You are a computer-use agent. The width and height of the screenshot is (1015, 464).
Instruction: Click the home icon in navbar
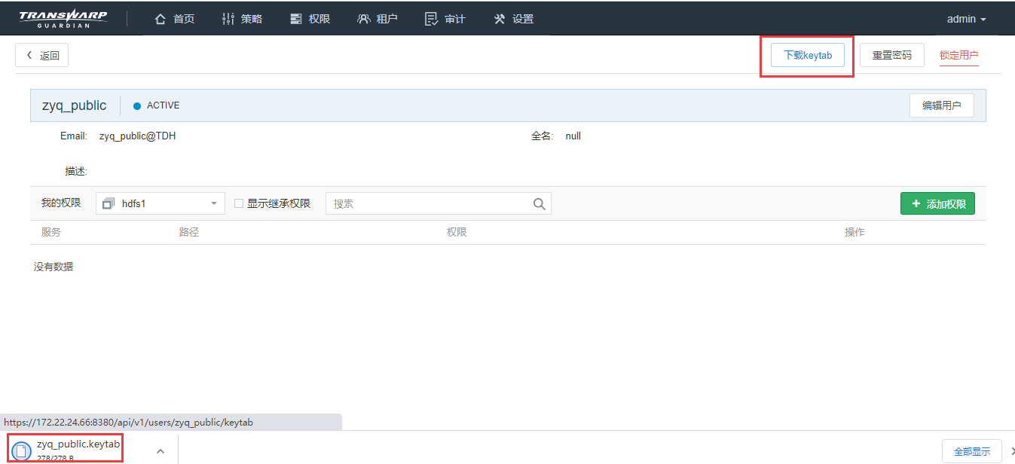point(160,19)
